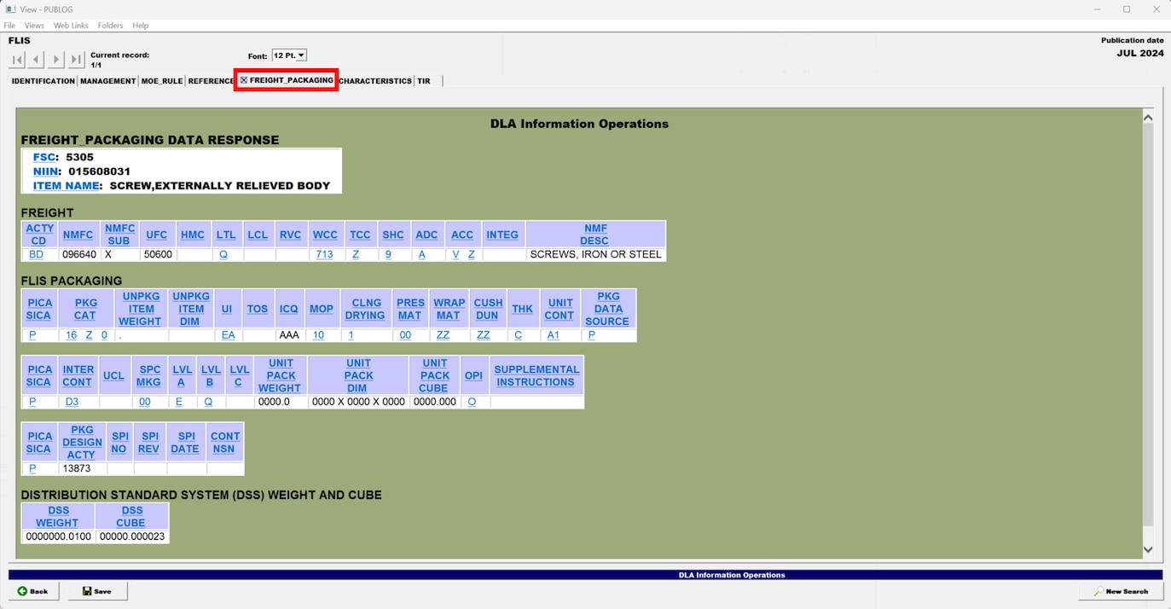Click the WCC header link
This screenshot has width=1171, height=609.
(x=325, y=235)
